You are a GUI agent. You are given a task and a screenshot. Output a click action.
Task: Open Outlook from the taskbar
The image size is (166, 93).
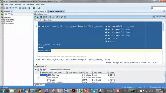[26, 91]
